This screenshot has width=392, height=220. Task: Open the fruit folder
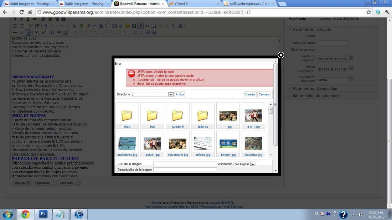pyautogui.click(x=152, y=116)
